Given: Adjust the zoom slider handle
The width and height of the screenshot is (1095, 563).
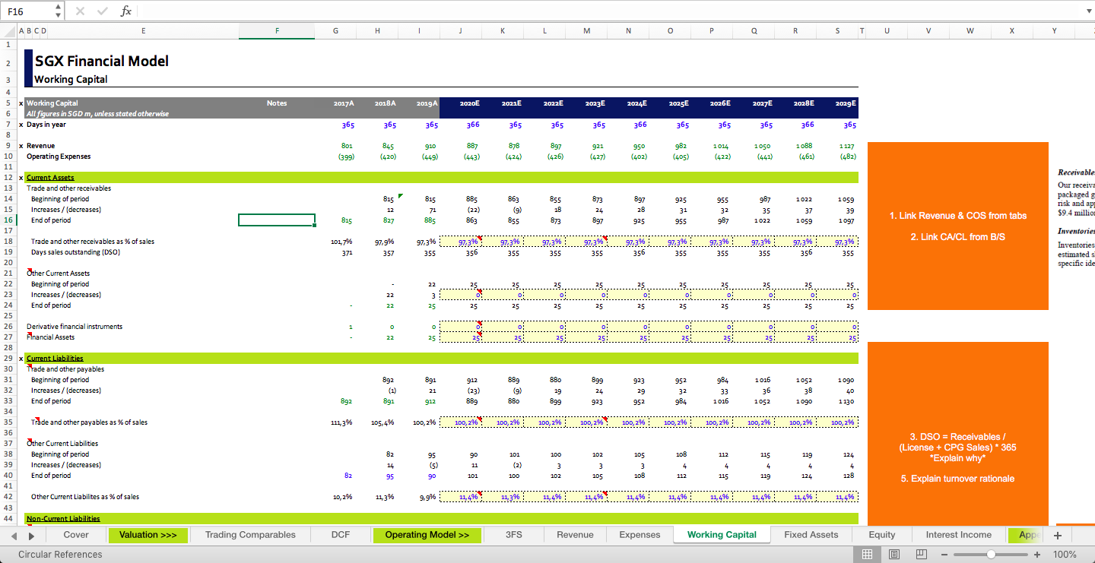Looking at the screenshot, I should (x=992, y=555).
